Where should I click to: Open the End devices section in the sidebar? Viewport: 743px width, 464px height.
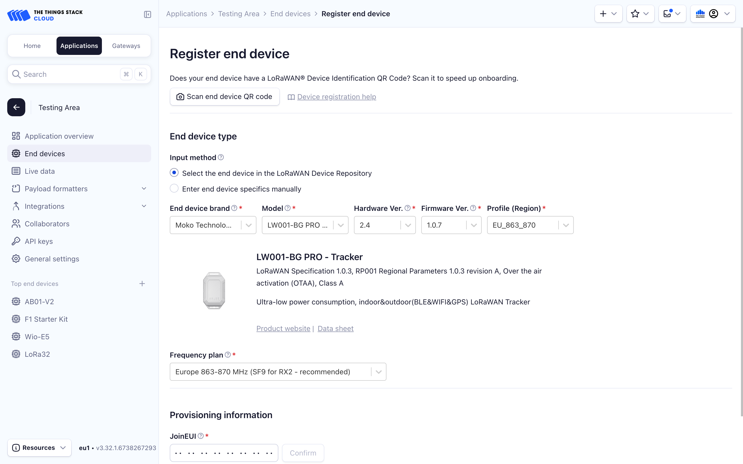tap(45, 153)
